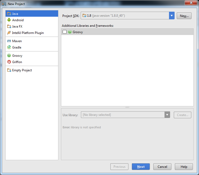Viewport: 199px width, 175px height.
Task: Click the '[No library selected]' combo box
Action: (126, 115)
